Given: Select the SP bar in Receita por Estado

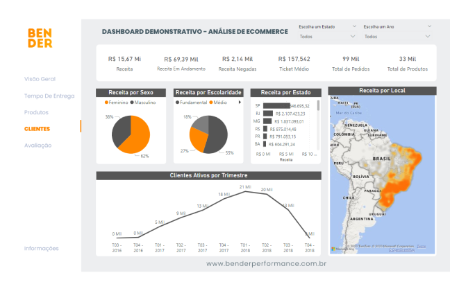Looking at the screenshot, I should click(276, 106).
